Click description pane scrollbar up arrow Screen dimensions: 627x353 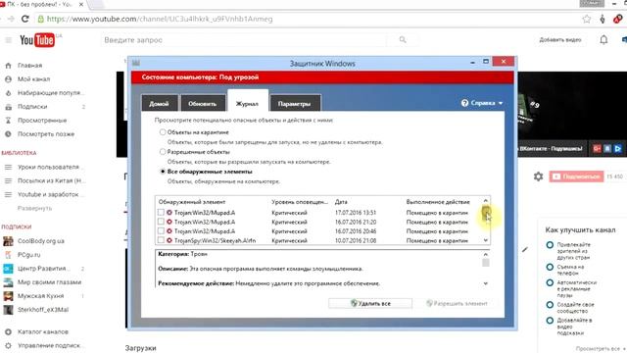click(486, 254)
